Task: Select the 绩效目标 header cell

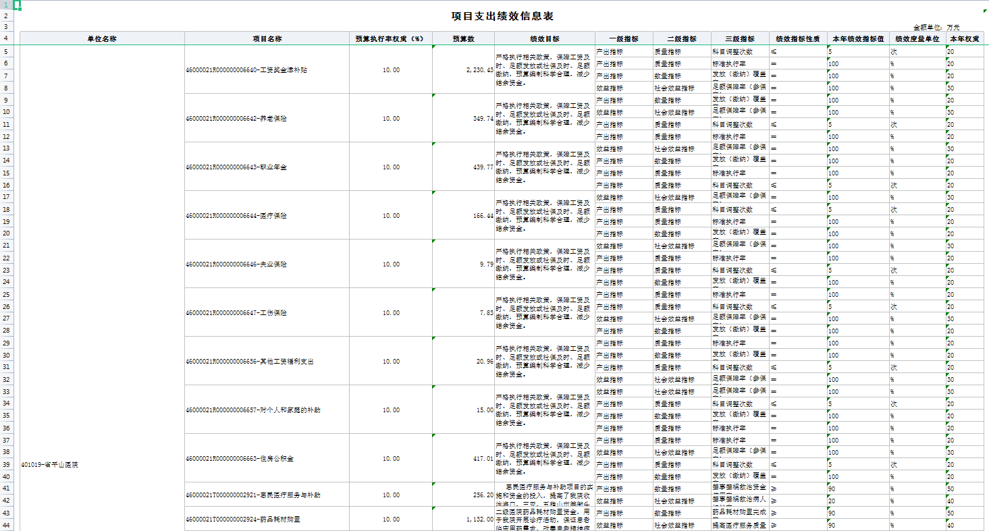Action: coord(544,39)
